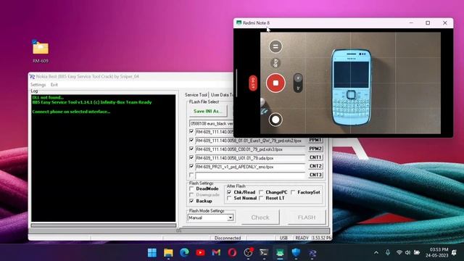Open the taskbar clock showing 03:53 PM
The height and width of the screenshot is (261, 464).
(x=437, y=252)
